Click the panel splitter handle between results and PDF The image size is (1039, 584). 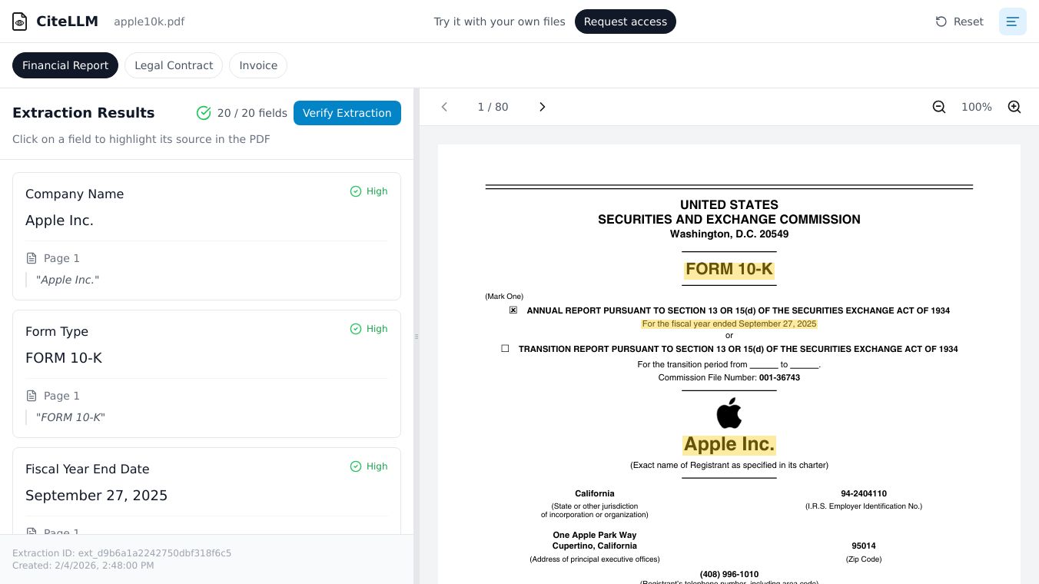coord(417,336)
